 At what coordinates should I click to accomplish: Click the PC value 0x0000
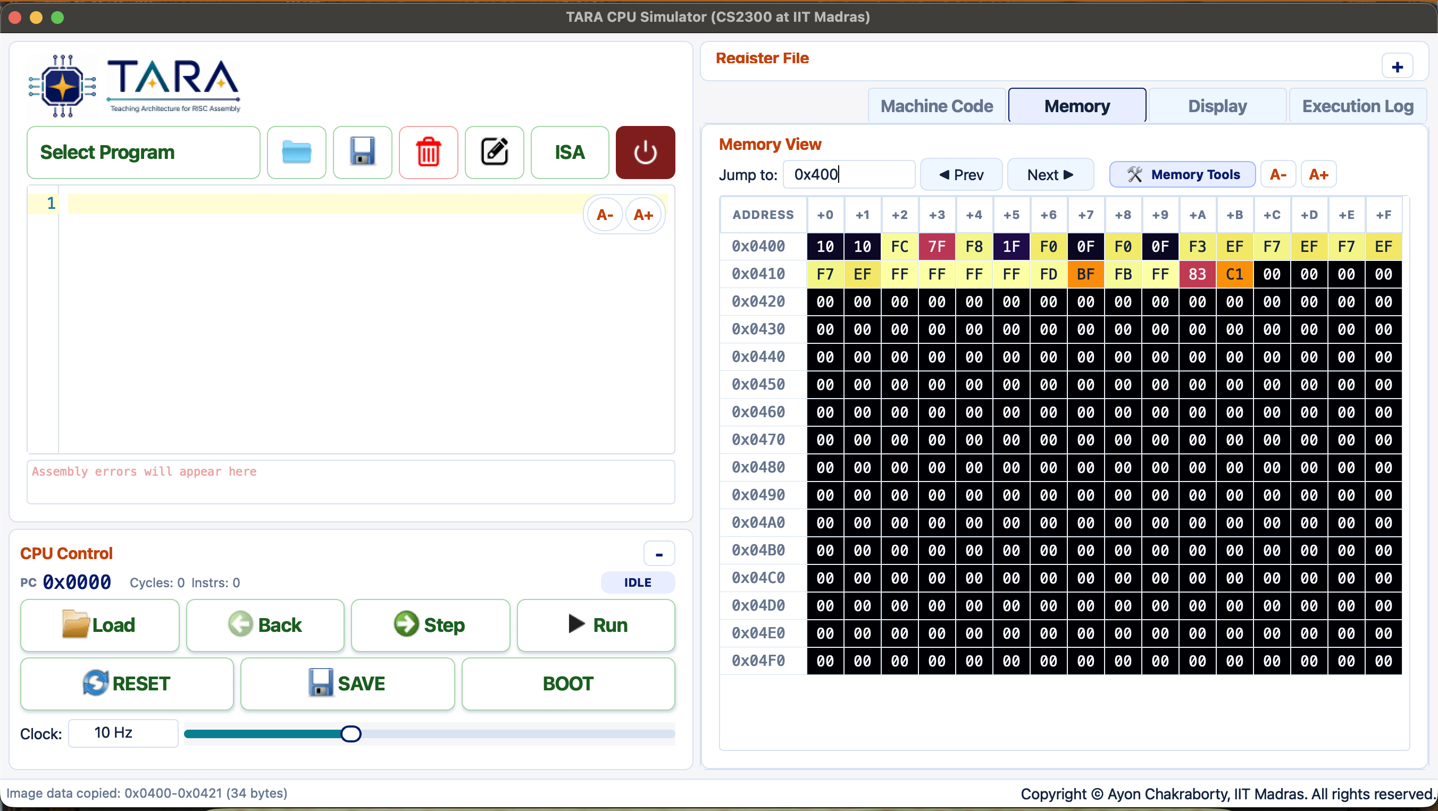tap(77, 583)
